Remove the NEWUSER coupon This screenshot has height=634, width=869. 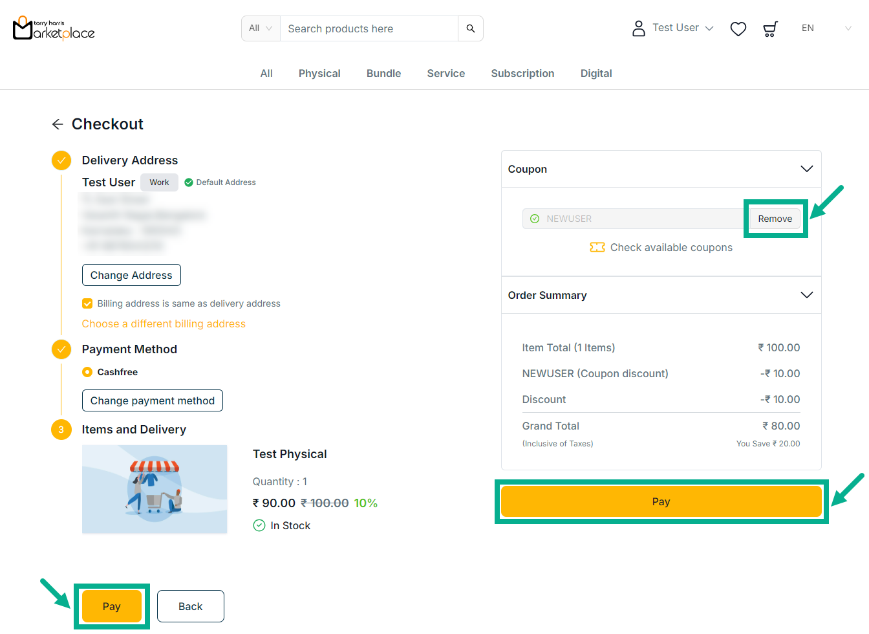(x=775, y=219)
